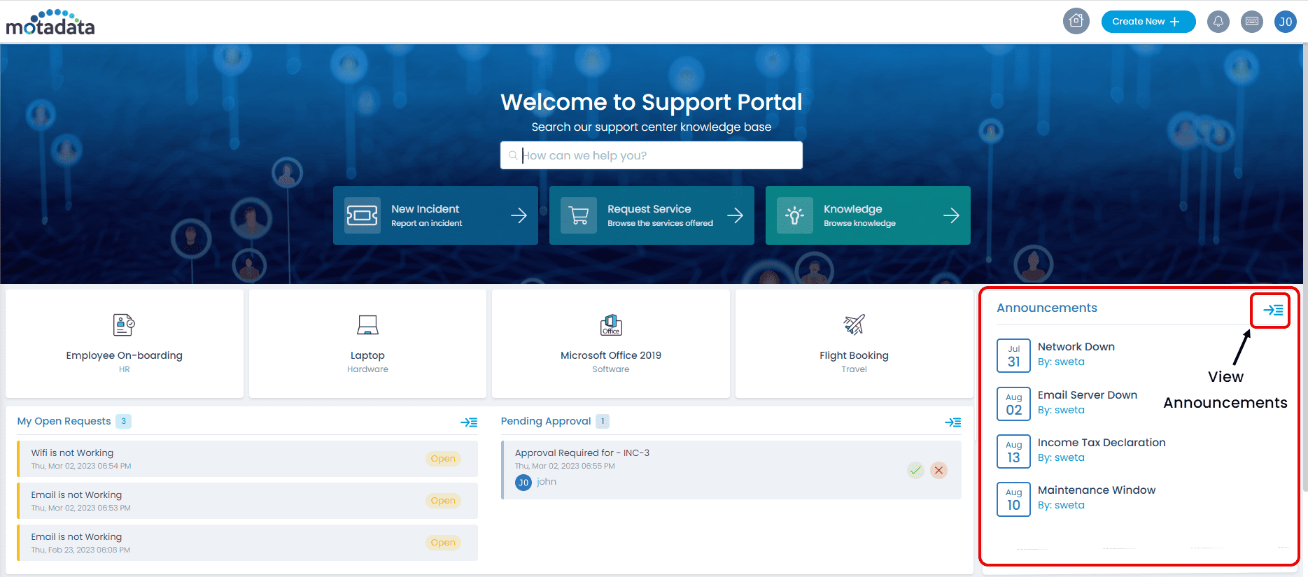Reject INC-3 with the red cross
1308x577 pixels.
(x=939, y=470)
